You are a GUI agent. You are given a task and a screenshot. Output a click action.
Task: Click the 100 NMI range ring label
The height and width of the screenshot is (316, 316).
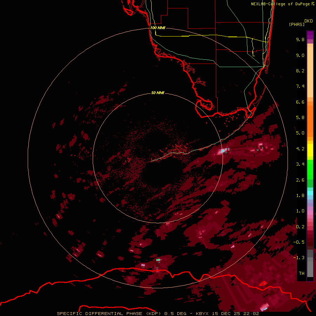point(158,28)
